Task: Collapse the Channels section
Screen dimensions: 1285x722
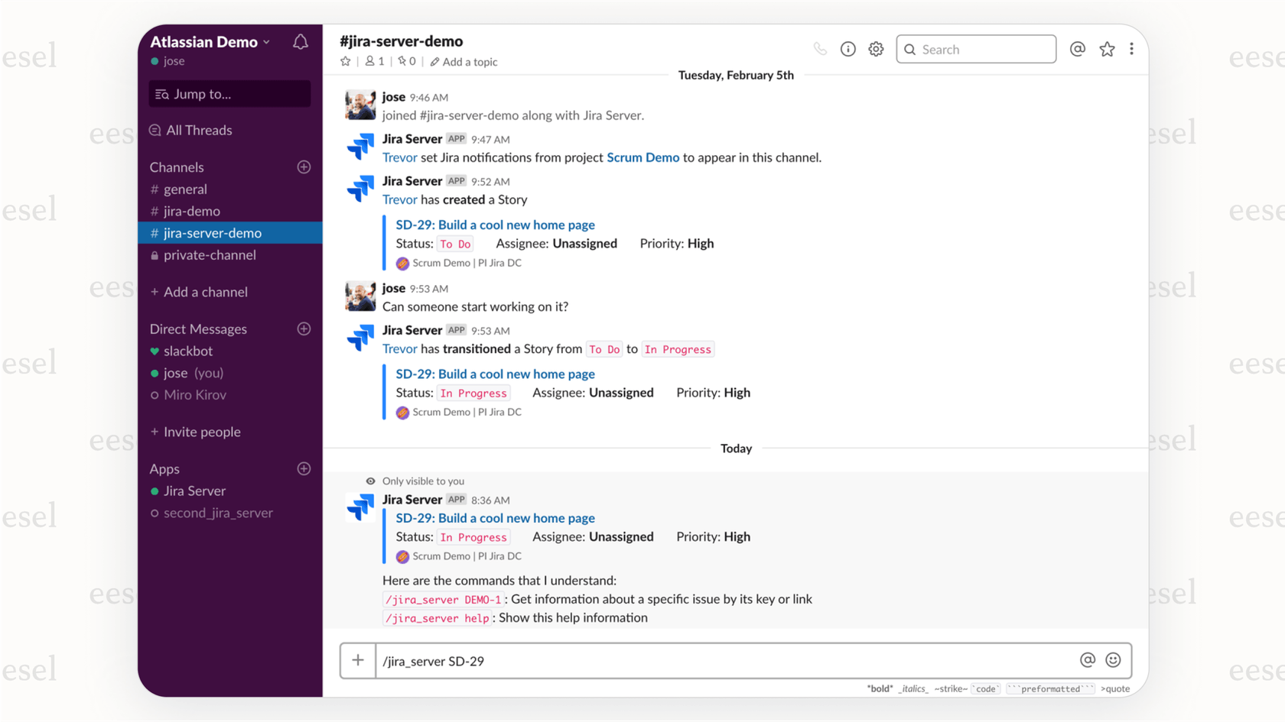Action: [x=177, y=167]
